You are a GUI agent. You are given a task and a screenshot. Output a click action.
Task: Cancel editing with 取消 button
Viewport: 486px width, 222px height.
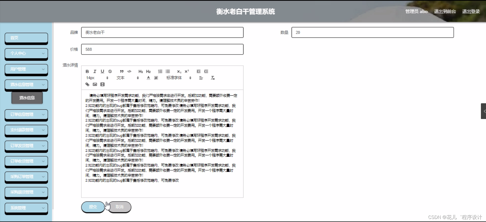click(x=120, y=207)
